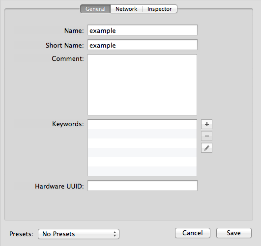261x246 pixels.
Task: Add a new keyword with plus button
Action: point(206,124)
